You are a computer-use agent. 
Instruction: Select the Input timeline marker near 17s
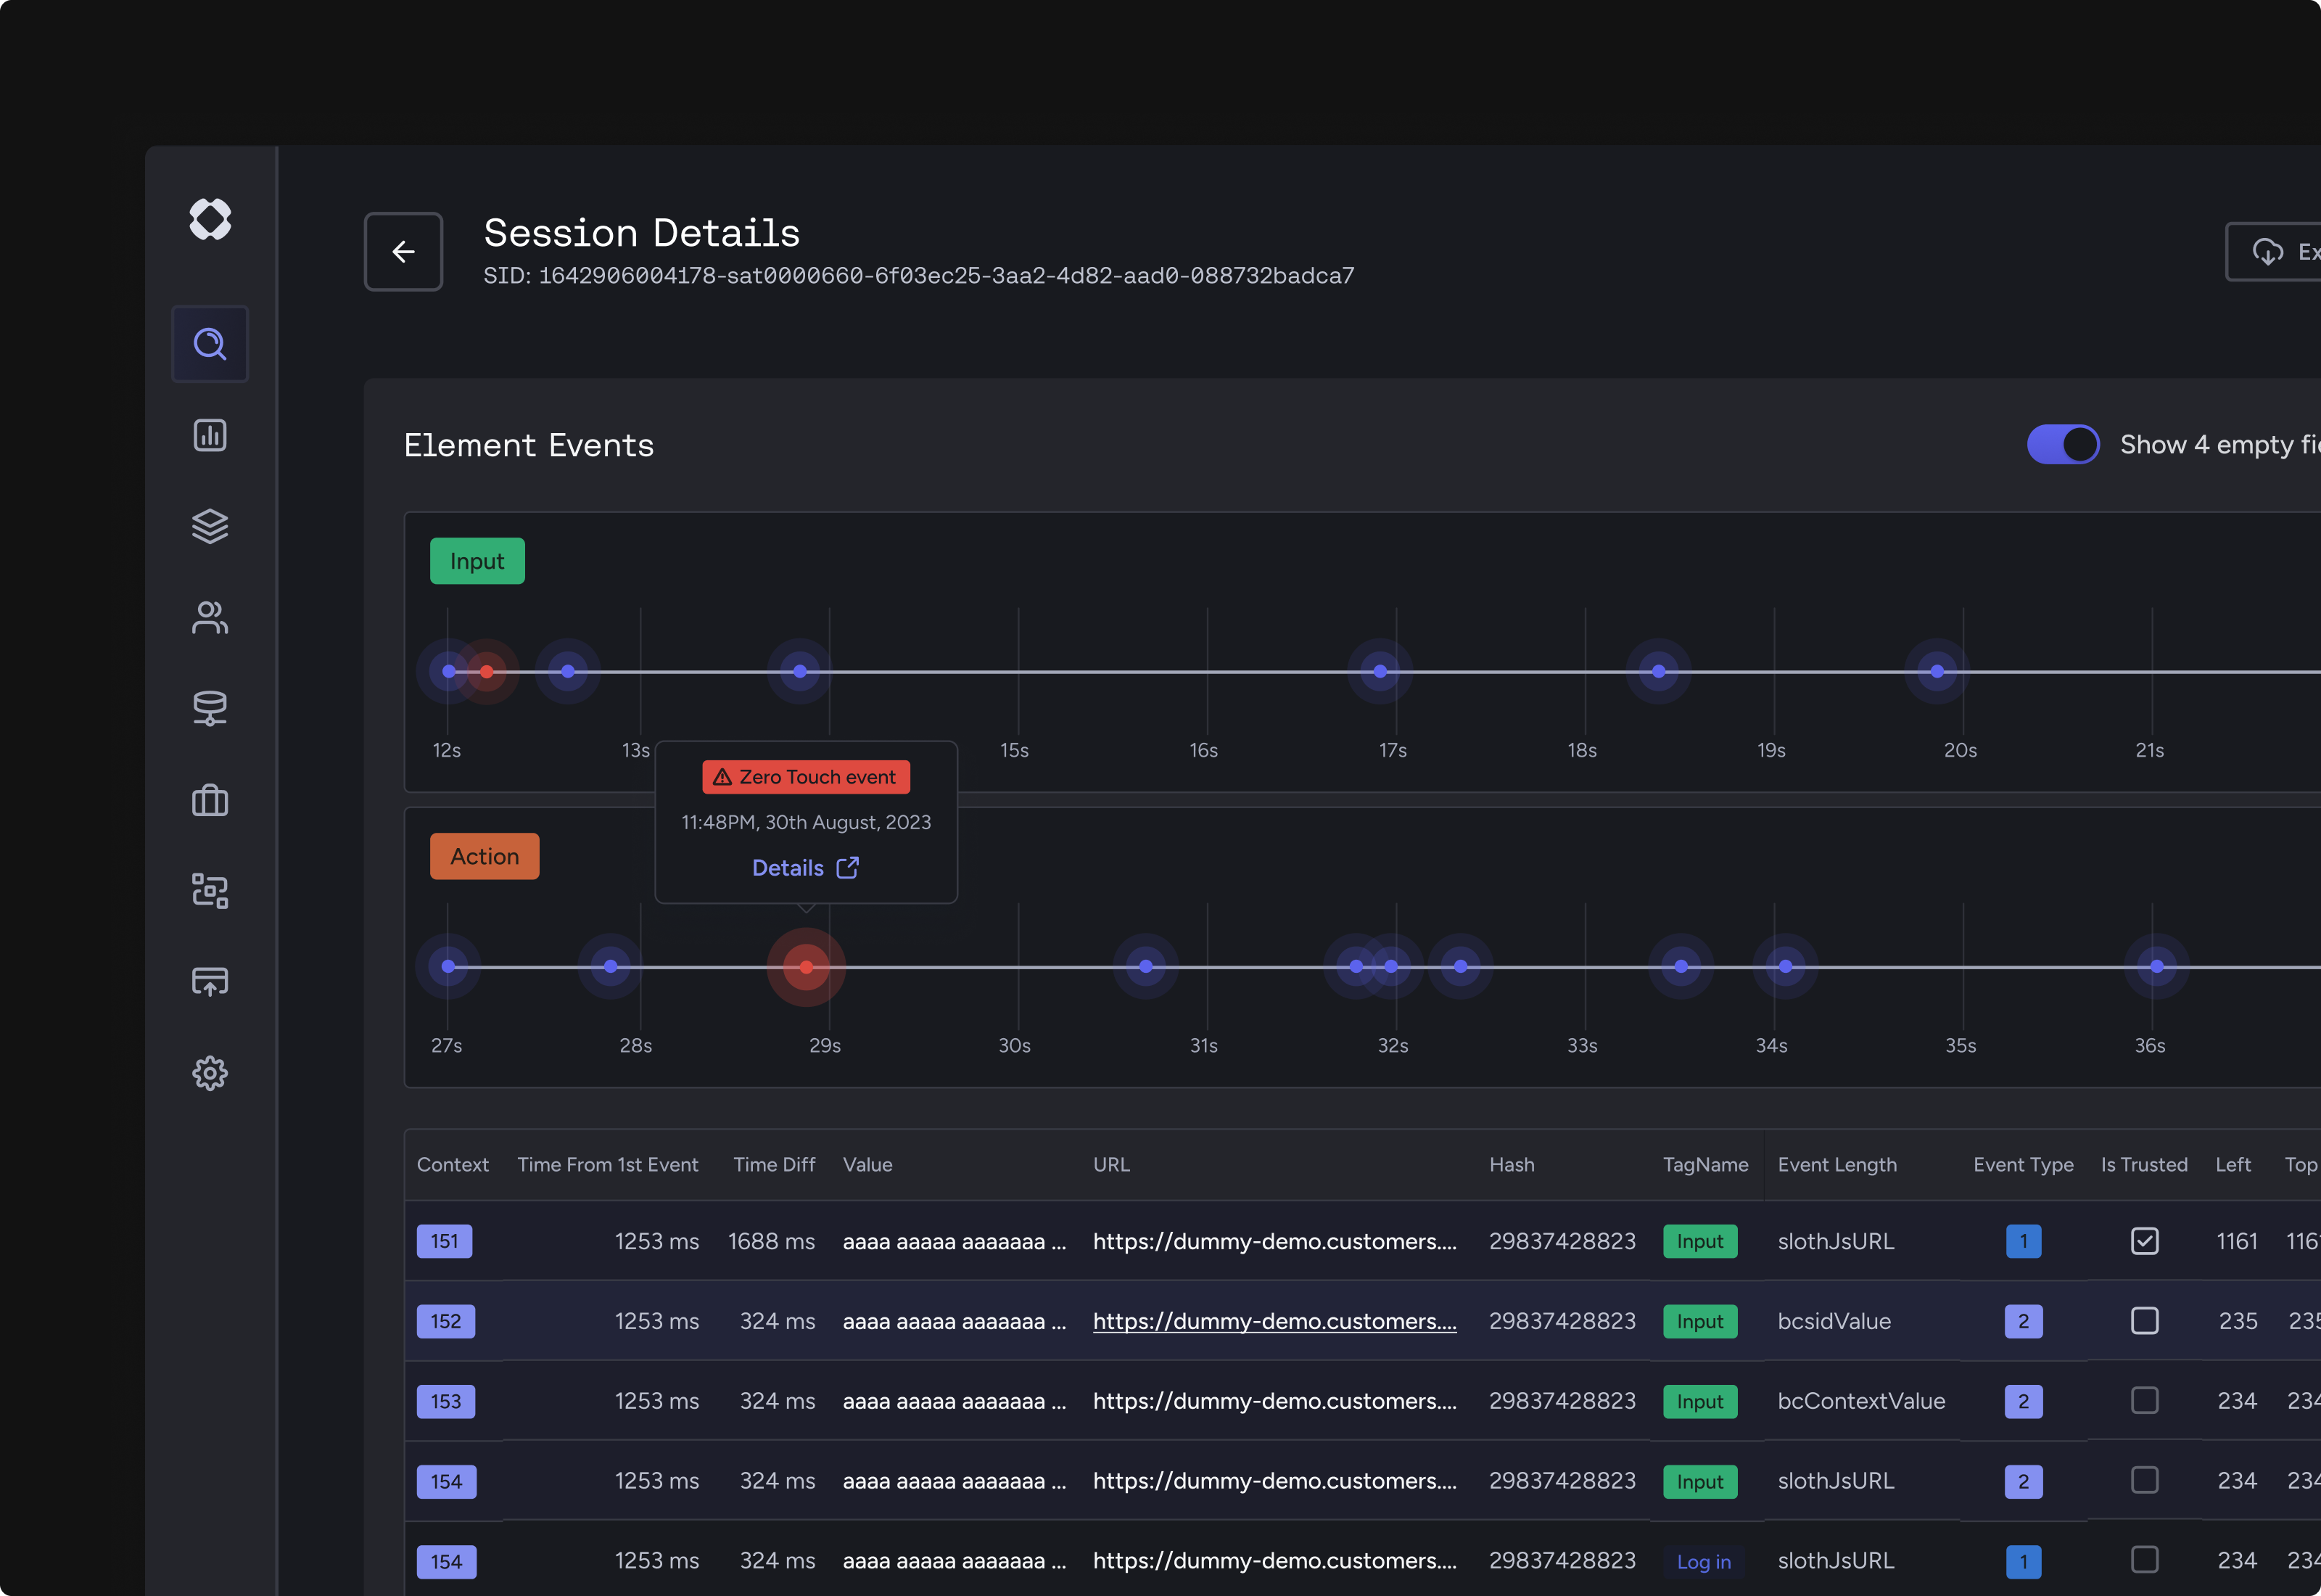tap(1380, 671)
